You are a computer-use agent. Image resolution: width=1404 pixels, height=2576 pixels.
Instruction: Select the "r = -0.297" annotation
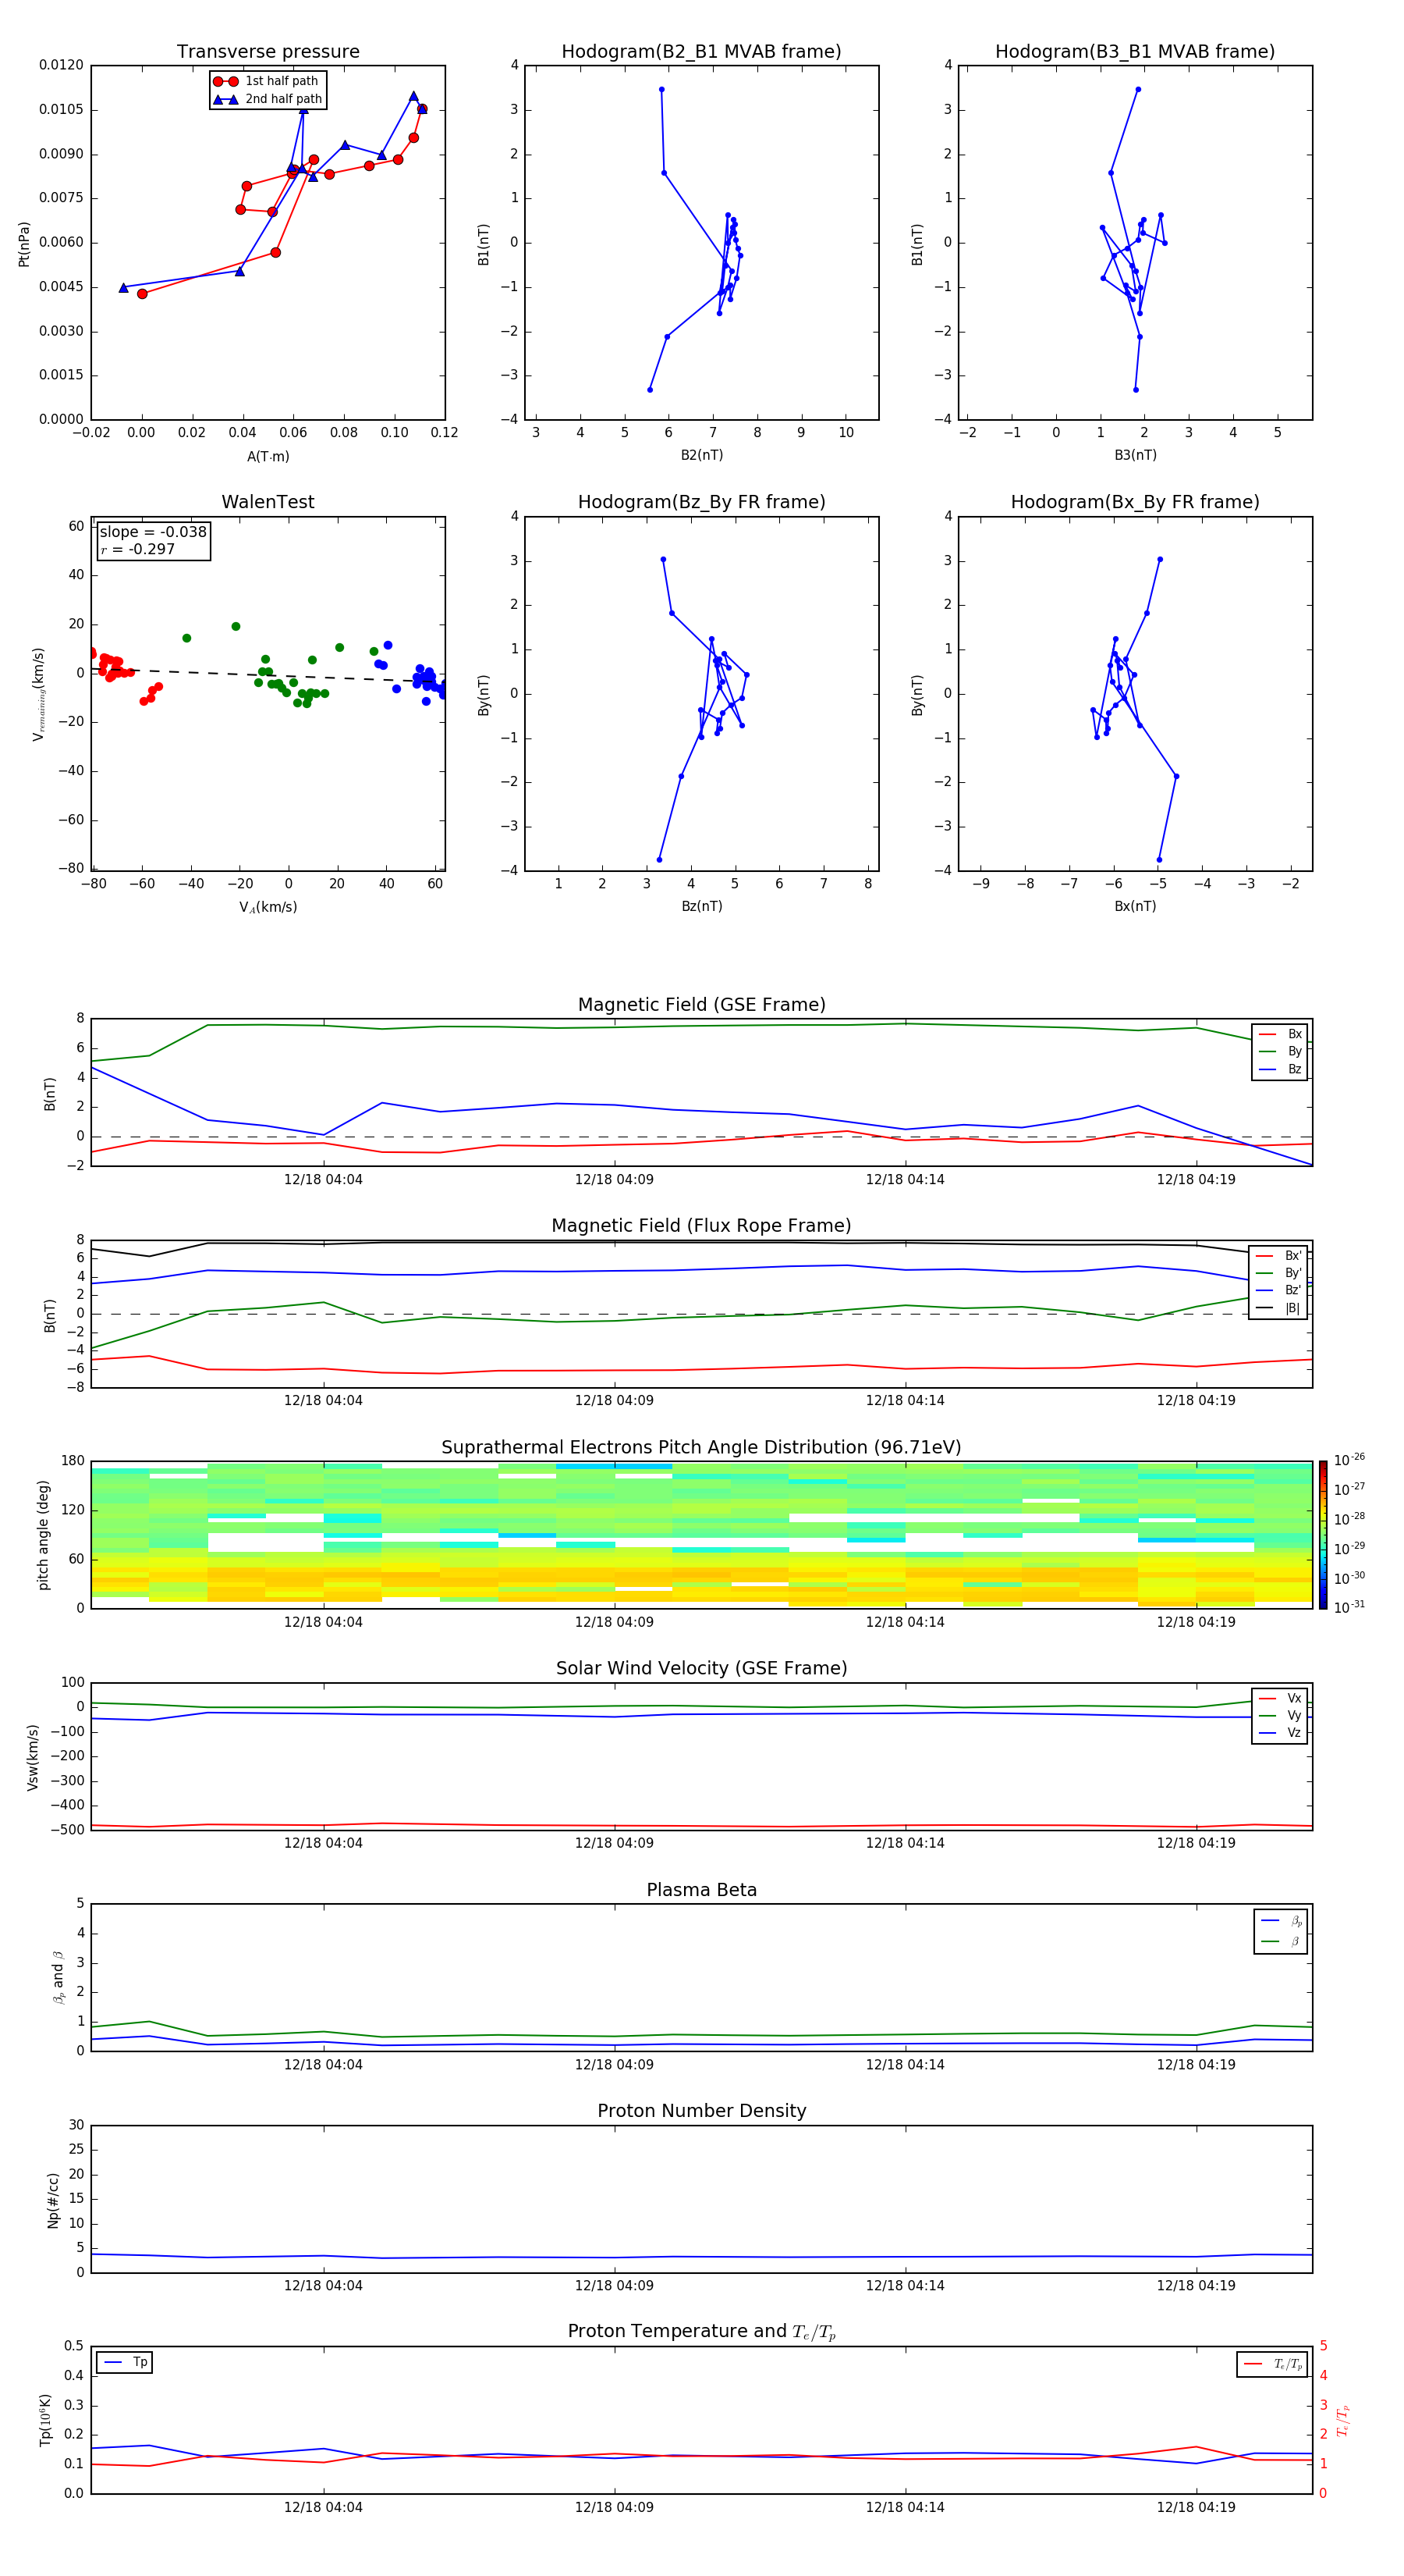coord(138,549)
